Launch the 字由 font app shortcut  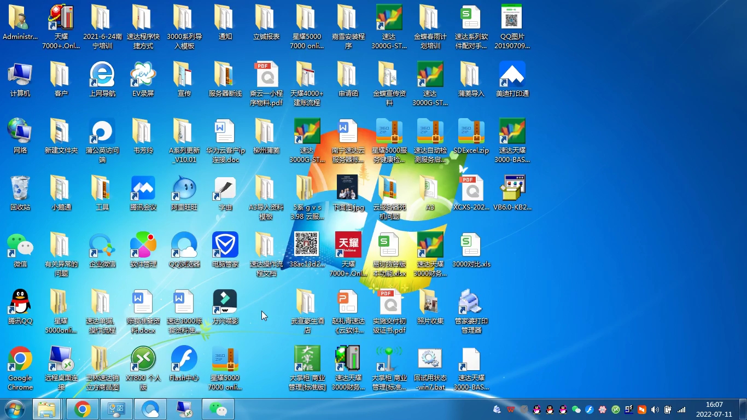pyautogui.click(x=225, y=194)
